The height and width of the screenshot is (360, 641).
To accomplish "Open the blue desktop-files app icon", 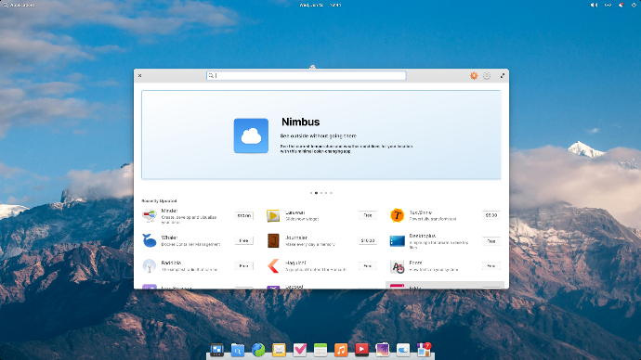I will click(397, 241).
